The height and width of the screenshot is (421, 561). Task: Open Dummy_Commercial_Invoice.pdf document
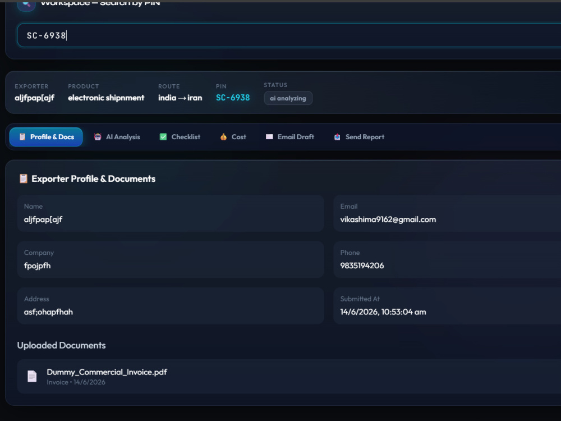[289, 376]
